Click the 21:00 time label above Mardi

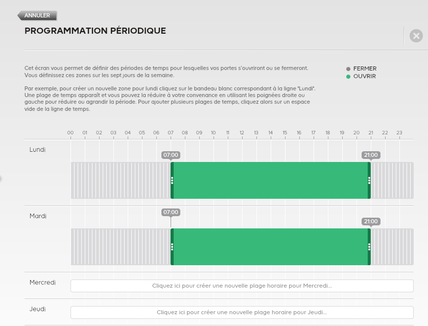coord(371,221)
